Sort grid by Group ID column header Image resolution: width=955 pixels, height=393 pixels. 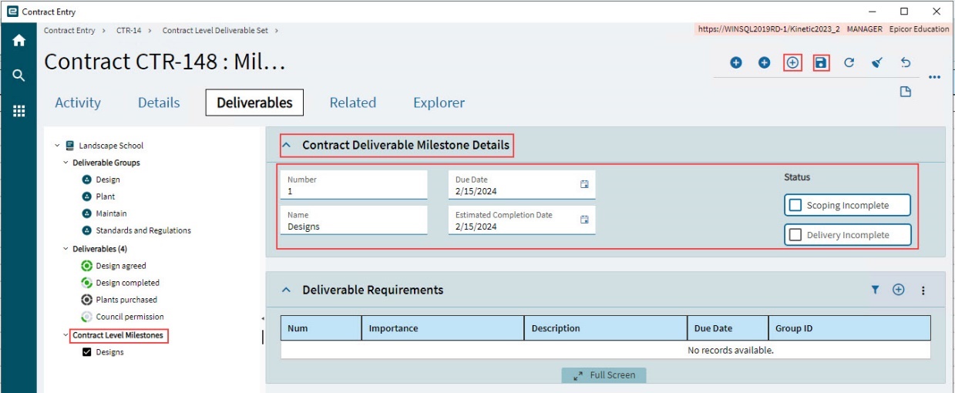coord(849,328)
